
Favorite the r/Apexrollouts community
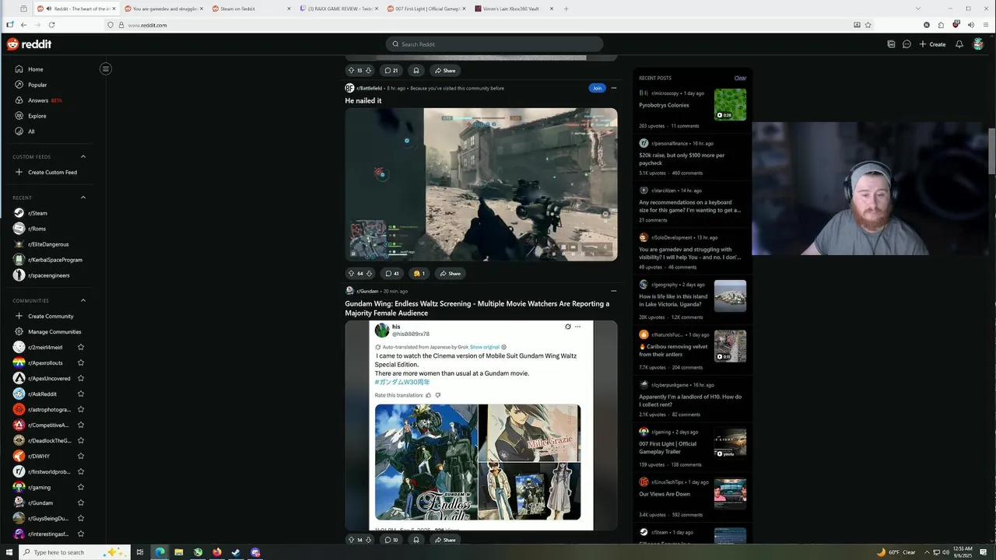coord(81,363)
